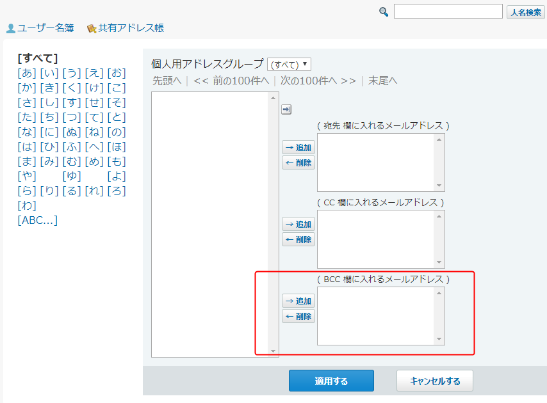Image resolution: width=547 pixels, height=403 pixels.
Task: Filter addresses by [わ]
Action: coord(27,205)
